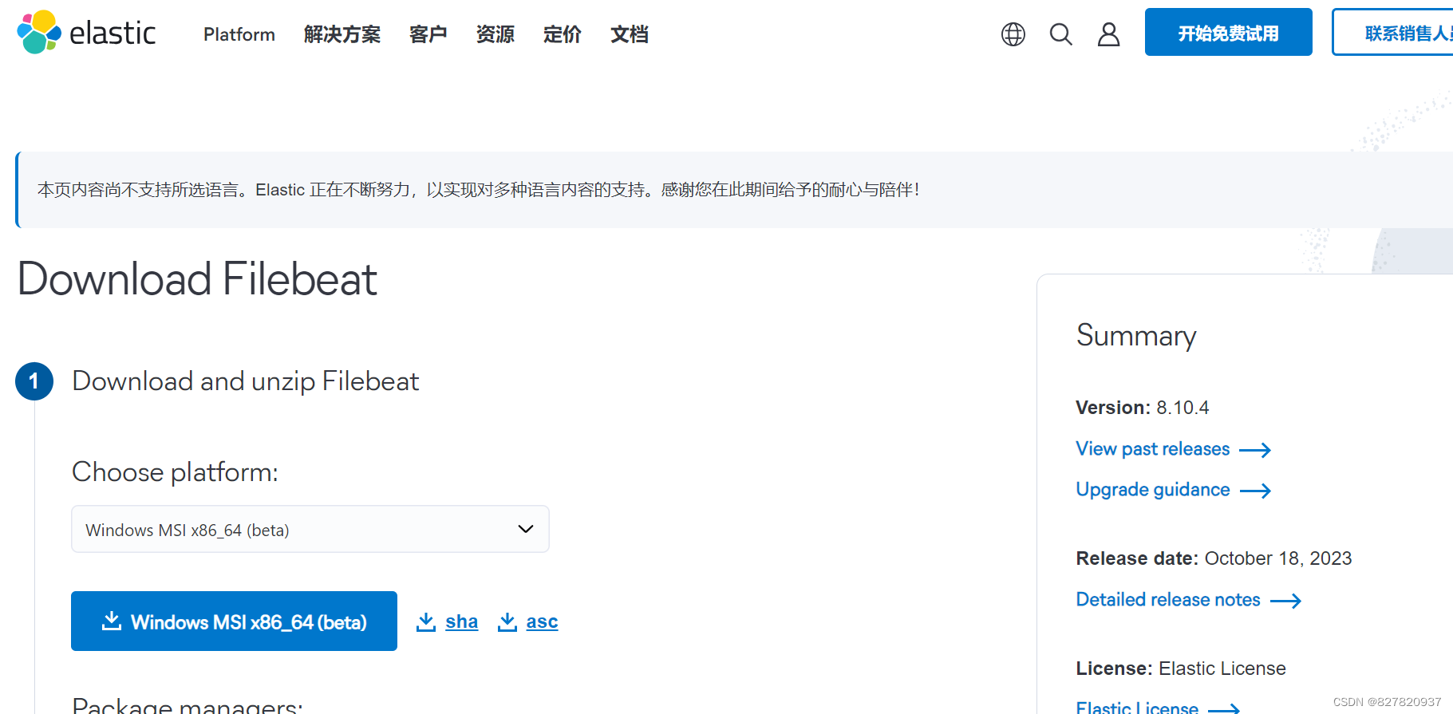The height and width of the screenshot is (714, 1453).
Task: Click the dropdown chevron arrow
Action: [x=526, y=529]
